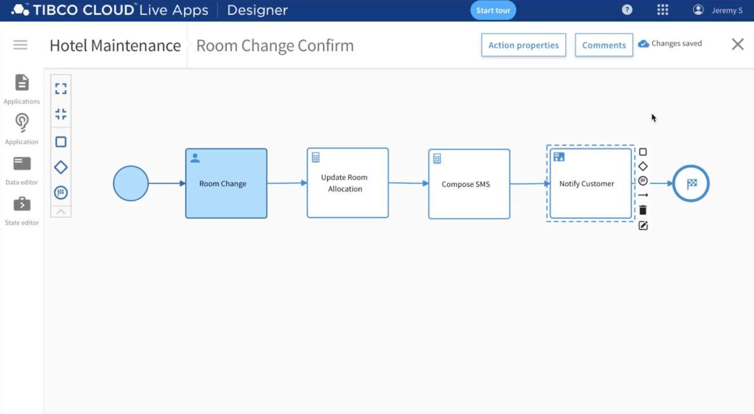This screenshot has width=754, height=414.
Task: Click the Hotel Maintenance breadcrumb
Action: [x=115, y=45]
